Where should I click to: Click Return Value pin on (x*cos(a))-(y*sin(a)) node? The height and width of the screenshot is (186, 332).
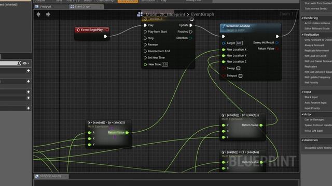coord(127,133)
